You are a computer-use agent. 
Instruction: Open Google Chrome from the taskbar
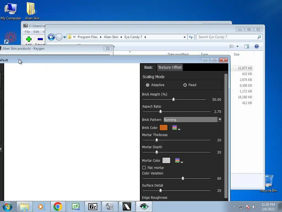pyautogui.click(x=58, y=206)
